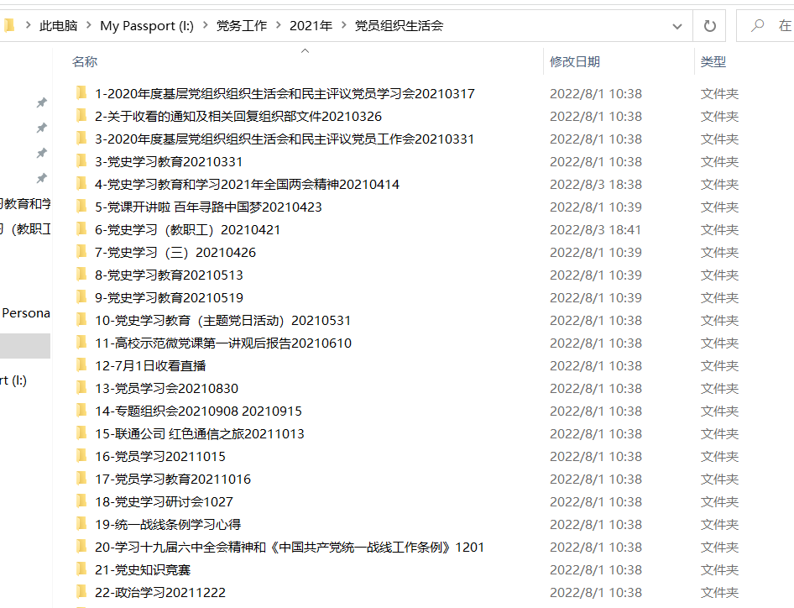Click folder icon of 20-学习十九届六中全会精神和...1201
Viewport: 794px width, 608px height.
pos(81,547)
